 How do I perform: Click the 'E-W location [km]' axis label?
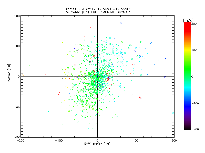point(97,144)
